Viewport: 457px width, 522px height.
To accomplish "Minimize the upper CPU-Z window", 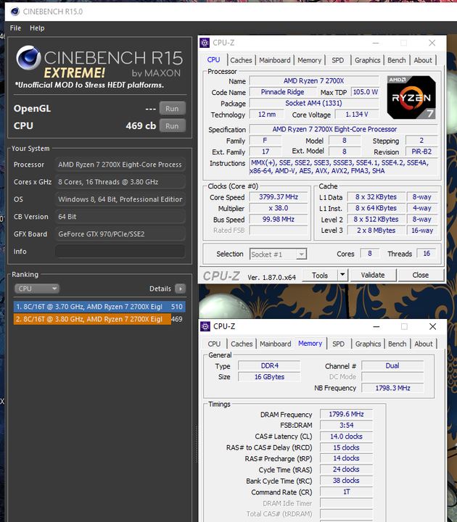I will [376, 43].
